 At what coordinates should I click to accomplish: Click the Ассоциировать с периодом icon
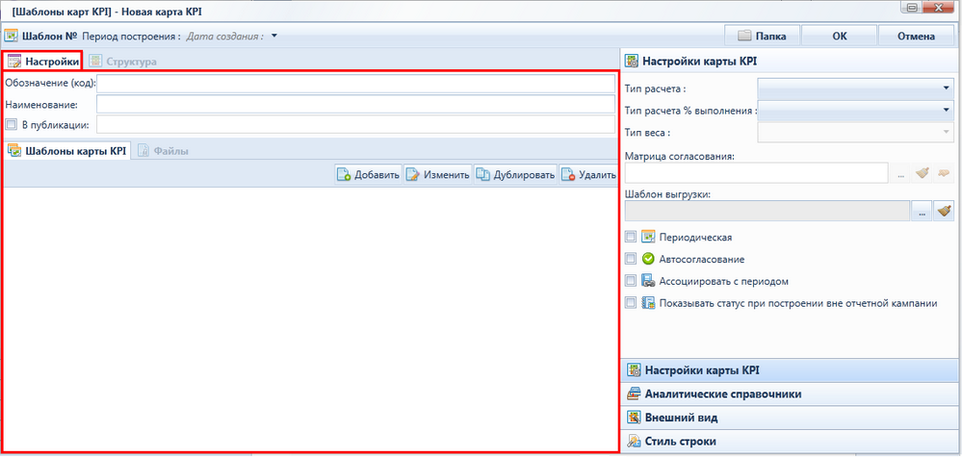point(648,281)
